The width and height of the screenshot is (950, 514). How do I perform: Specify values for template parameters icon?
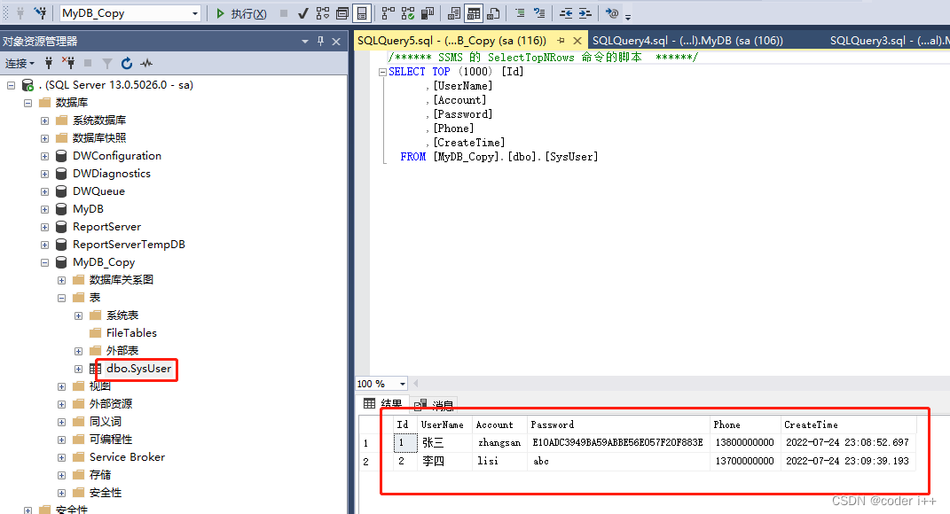coord(612,13)
